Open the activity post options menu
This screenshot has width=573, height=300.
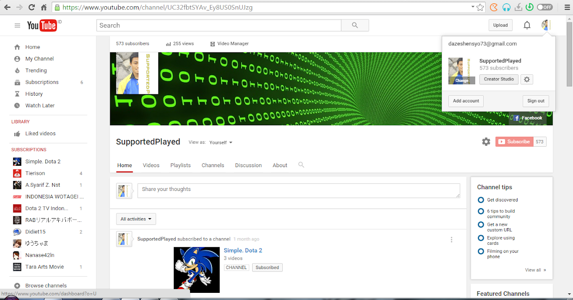[x=451, y=240]
